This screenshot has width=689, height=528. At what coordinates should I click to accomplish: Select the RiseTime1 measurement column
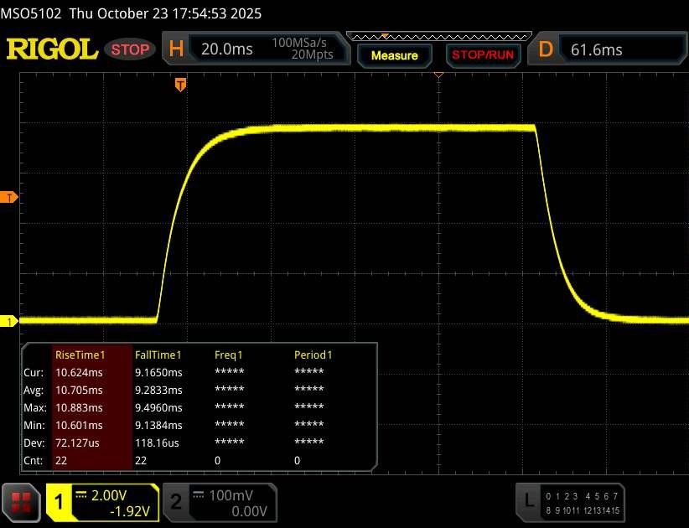78,355
